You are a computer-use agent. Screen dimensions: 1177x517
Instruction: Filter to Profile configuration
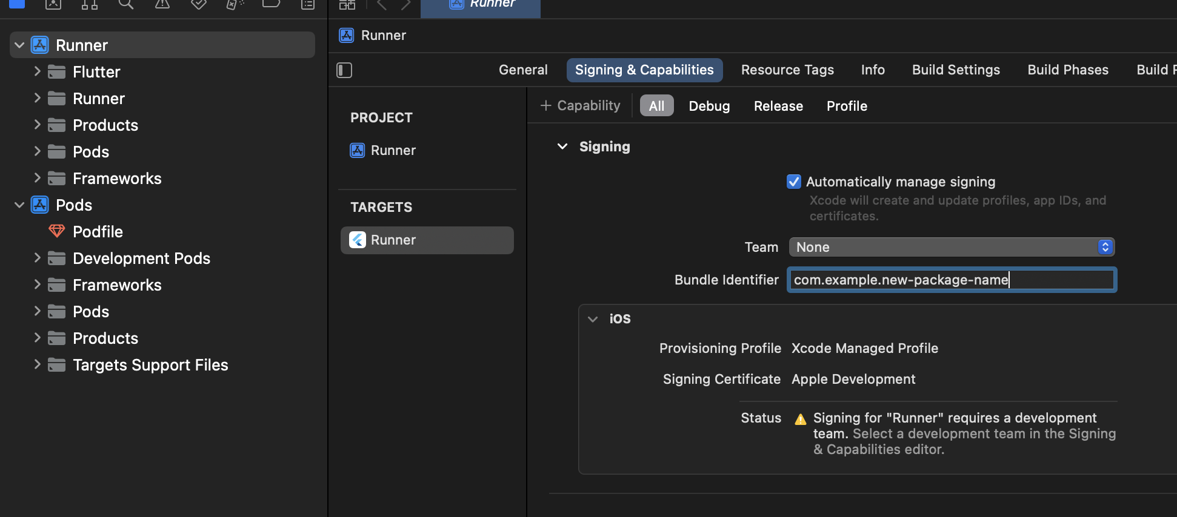[x=847, y=106]
